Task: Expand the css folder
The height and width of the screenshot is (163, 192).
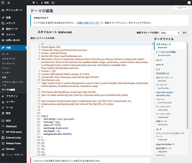Action: [x=159, y=60]
